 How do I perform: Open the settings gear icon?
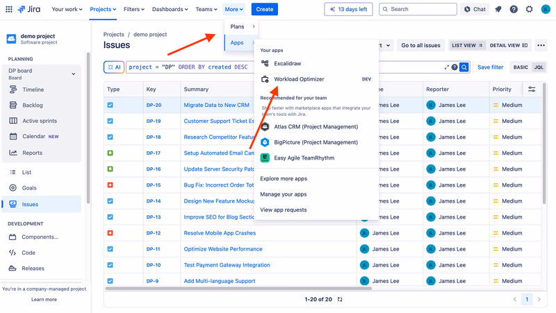(x=529, y=9)
